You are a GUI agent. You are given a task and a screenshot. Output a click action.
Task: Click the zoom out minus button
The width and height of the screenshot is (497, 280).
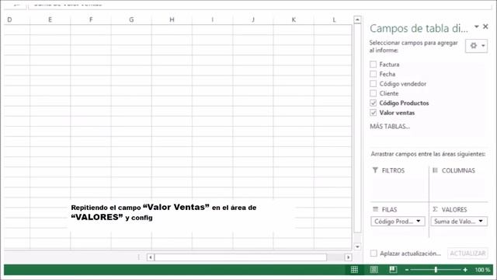(x=407, y=270)
